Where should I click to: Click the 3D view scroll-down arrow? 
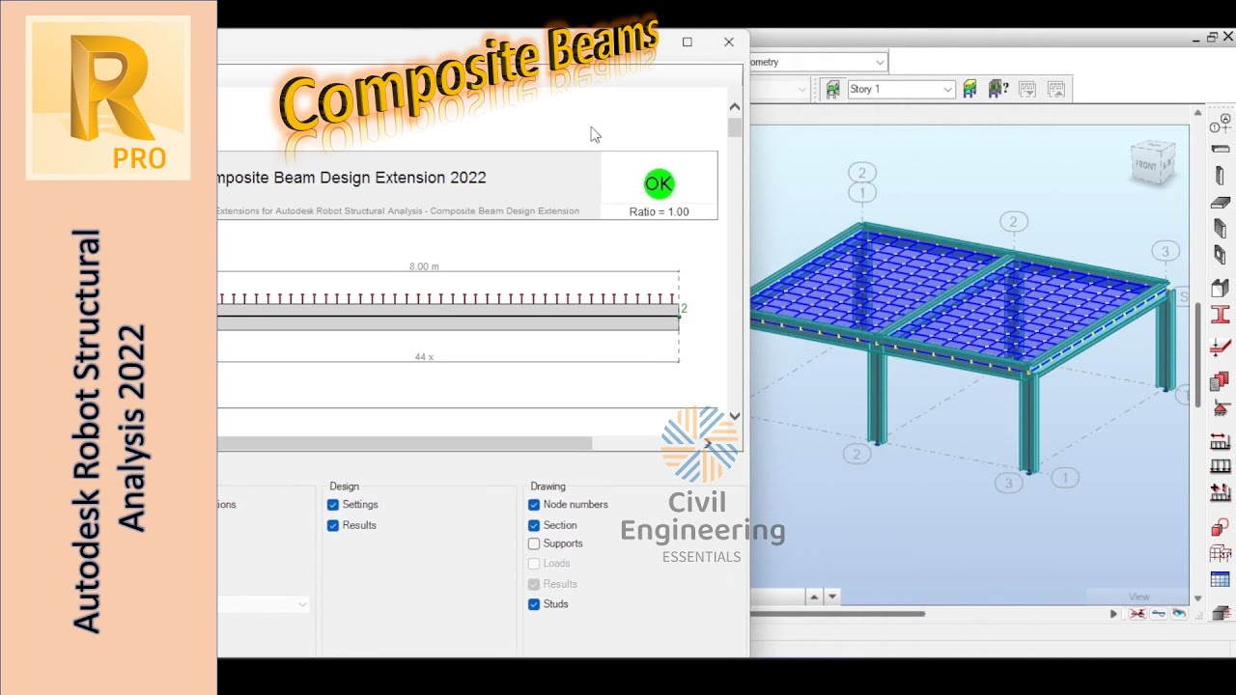pyautogui.click(x=1198, y=598)
